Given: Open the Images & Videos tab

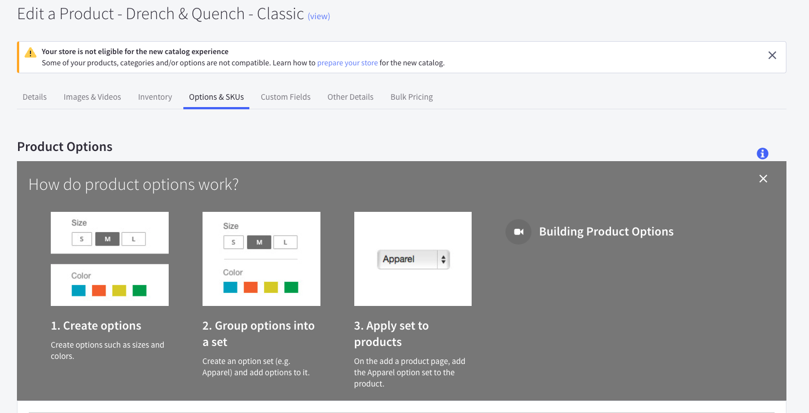Looking at the screenshot, I should 92,97.
